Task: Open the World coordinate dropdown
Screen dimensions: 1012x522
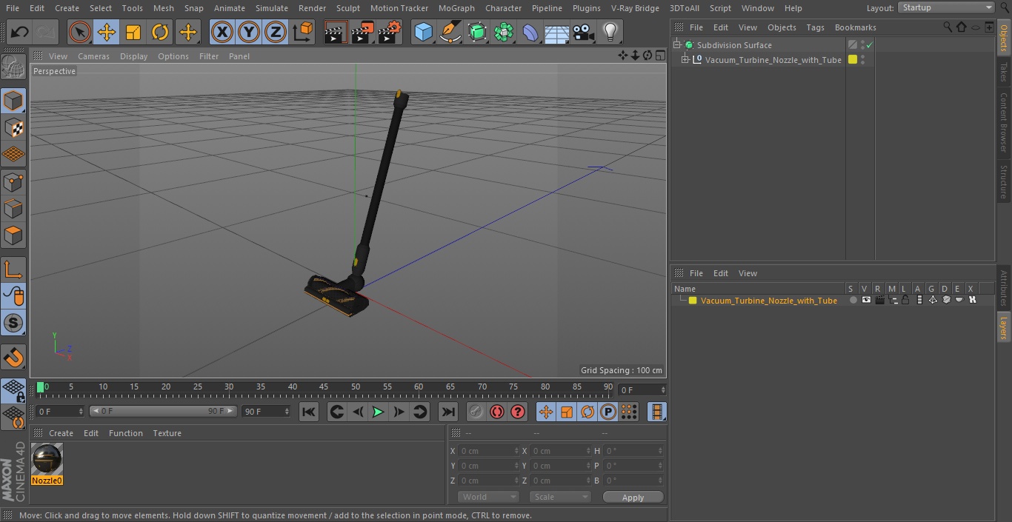Action: [487, 497]
